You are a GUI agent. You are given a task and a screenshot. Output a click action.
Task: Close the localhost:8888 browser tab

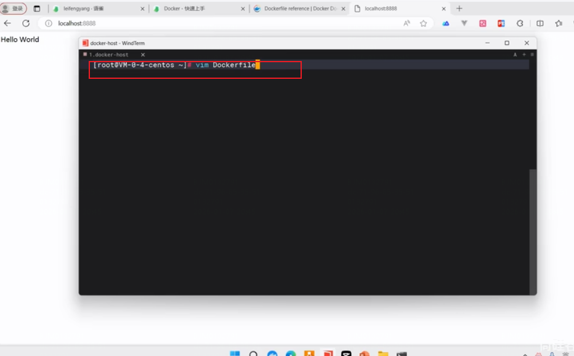coord(443,9)
